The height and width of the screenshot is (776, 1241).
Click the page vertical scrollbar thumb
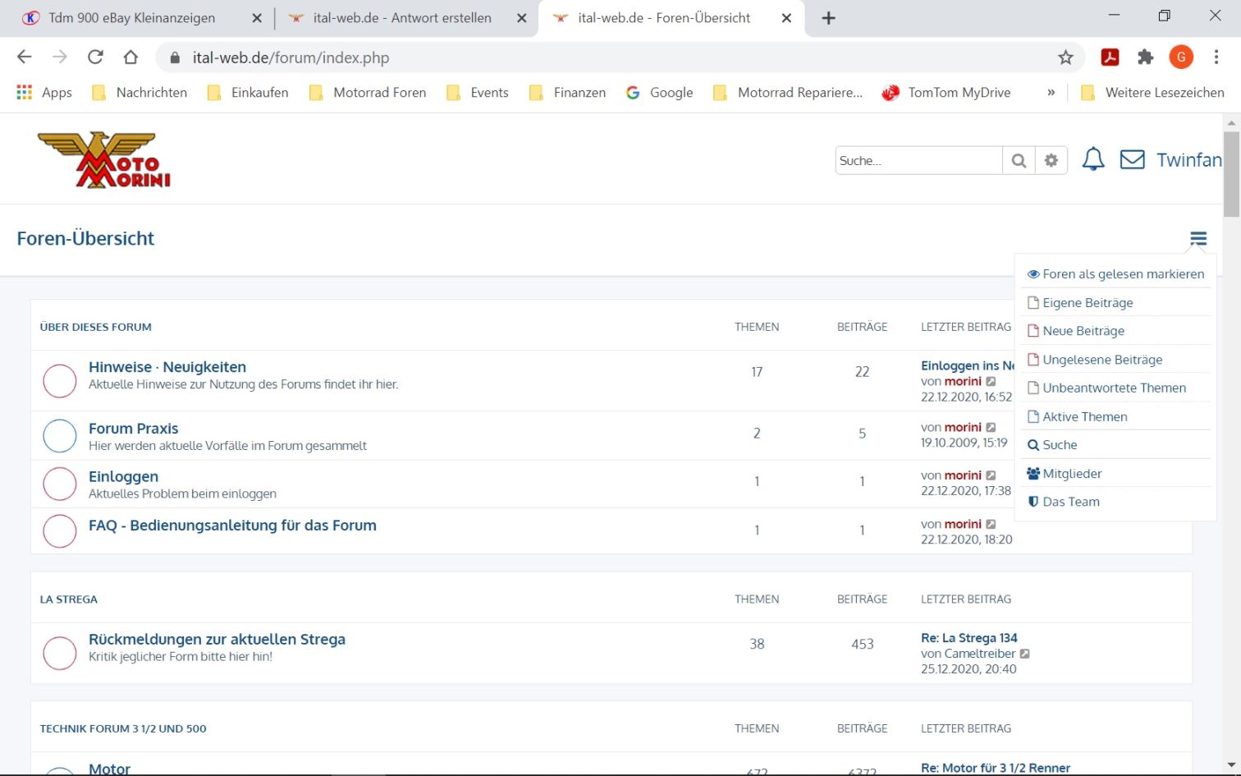(x=1231, y=172)
